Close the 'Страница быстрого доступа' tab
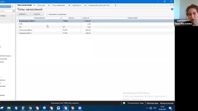This screenshot has width=198, height=111. pyautogui.click(x=115, y=5)
